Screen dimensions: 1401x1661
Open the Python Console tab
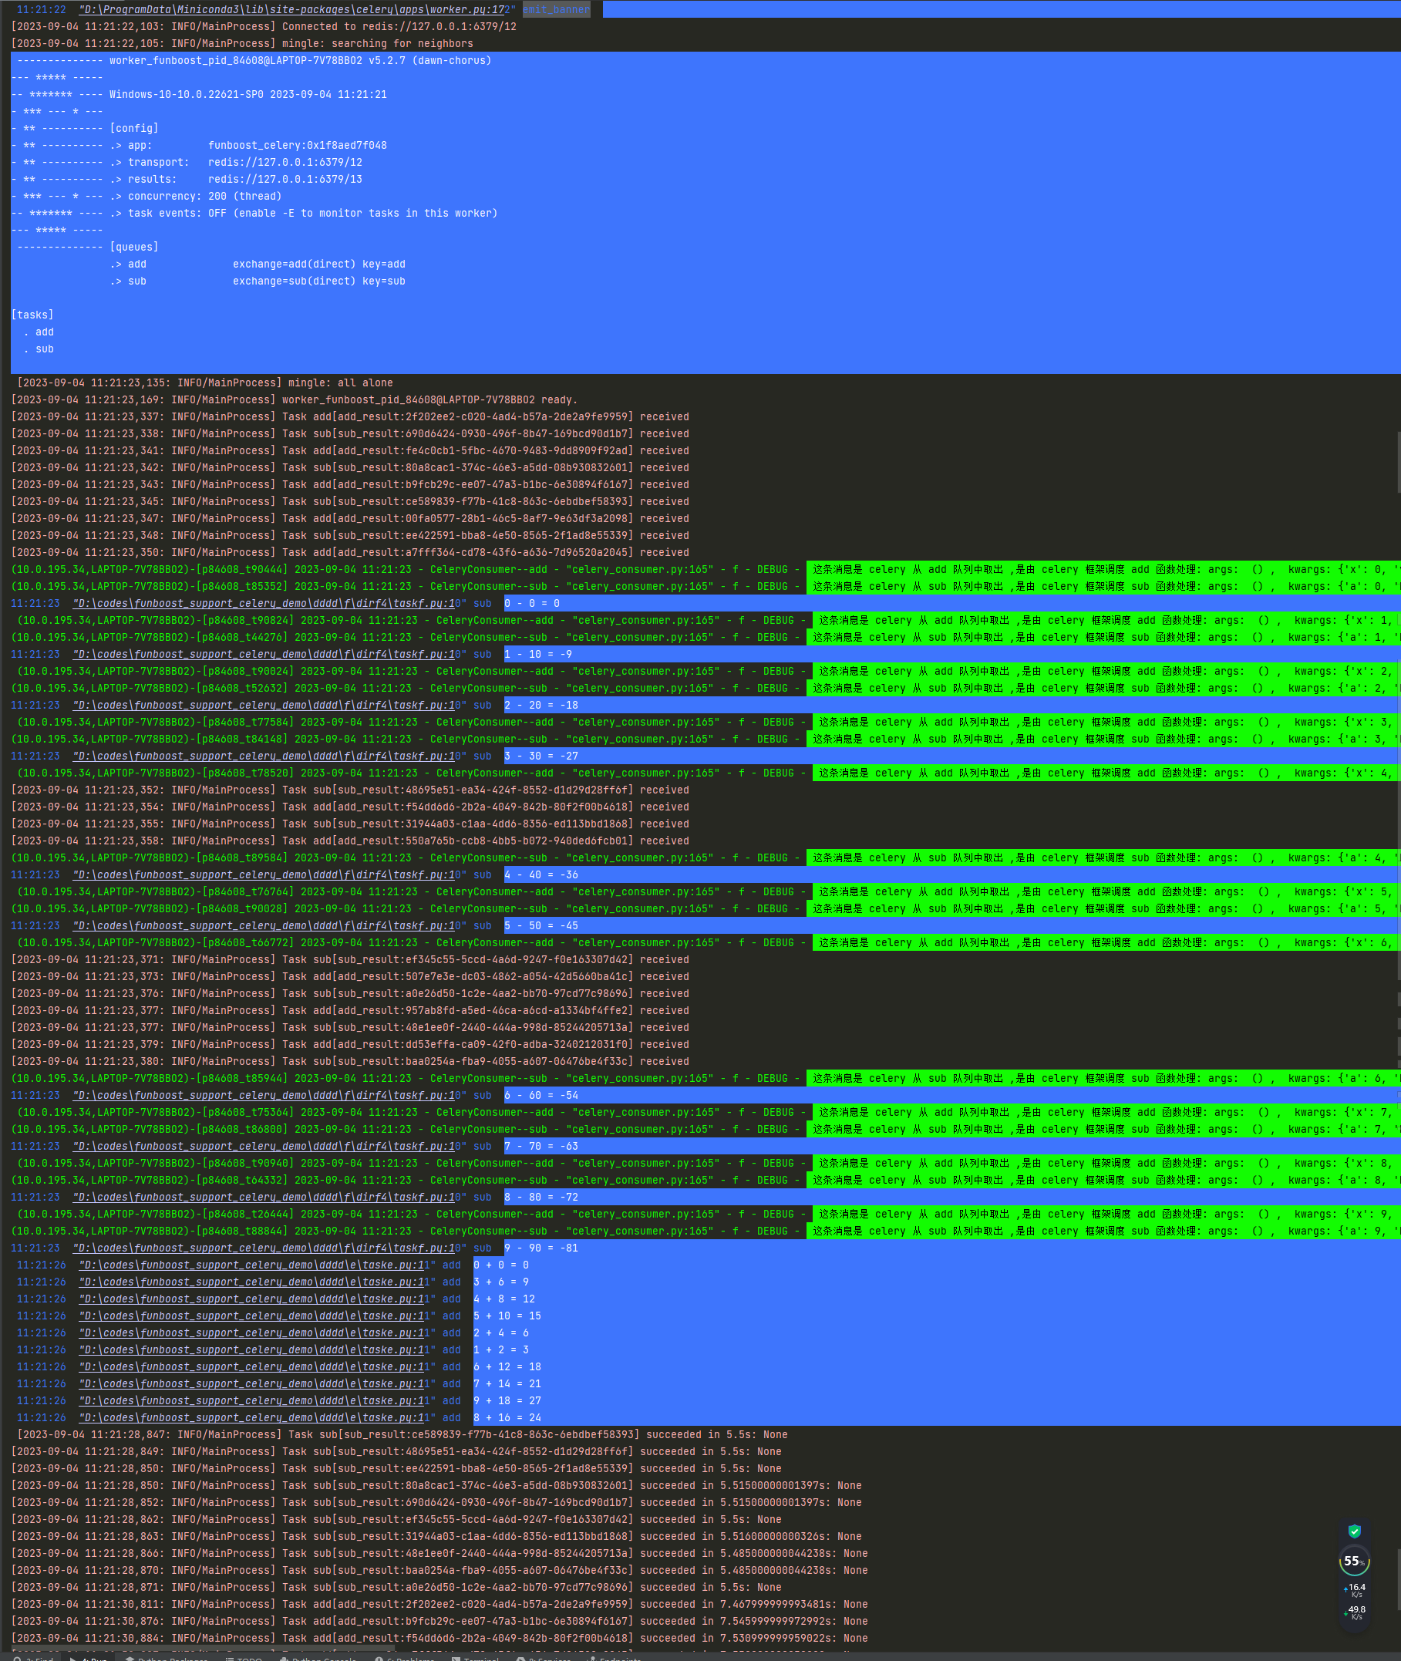point(318,1658)
